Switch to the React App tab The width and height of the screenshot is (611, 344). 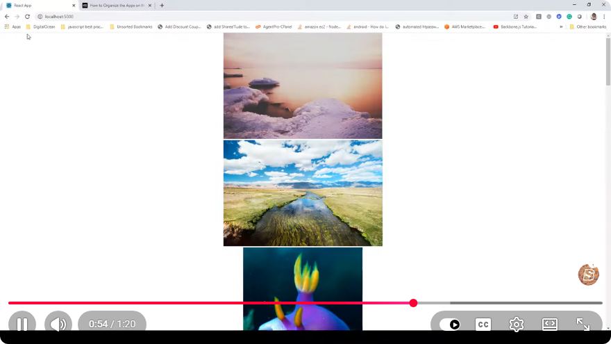(x=39, y=6)
